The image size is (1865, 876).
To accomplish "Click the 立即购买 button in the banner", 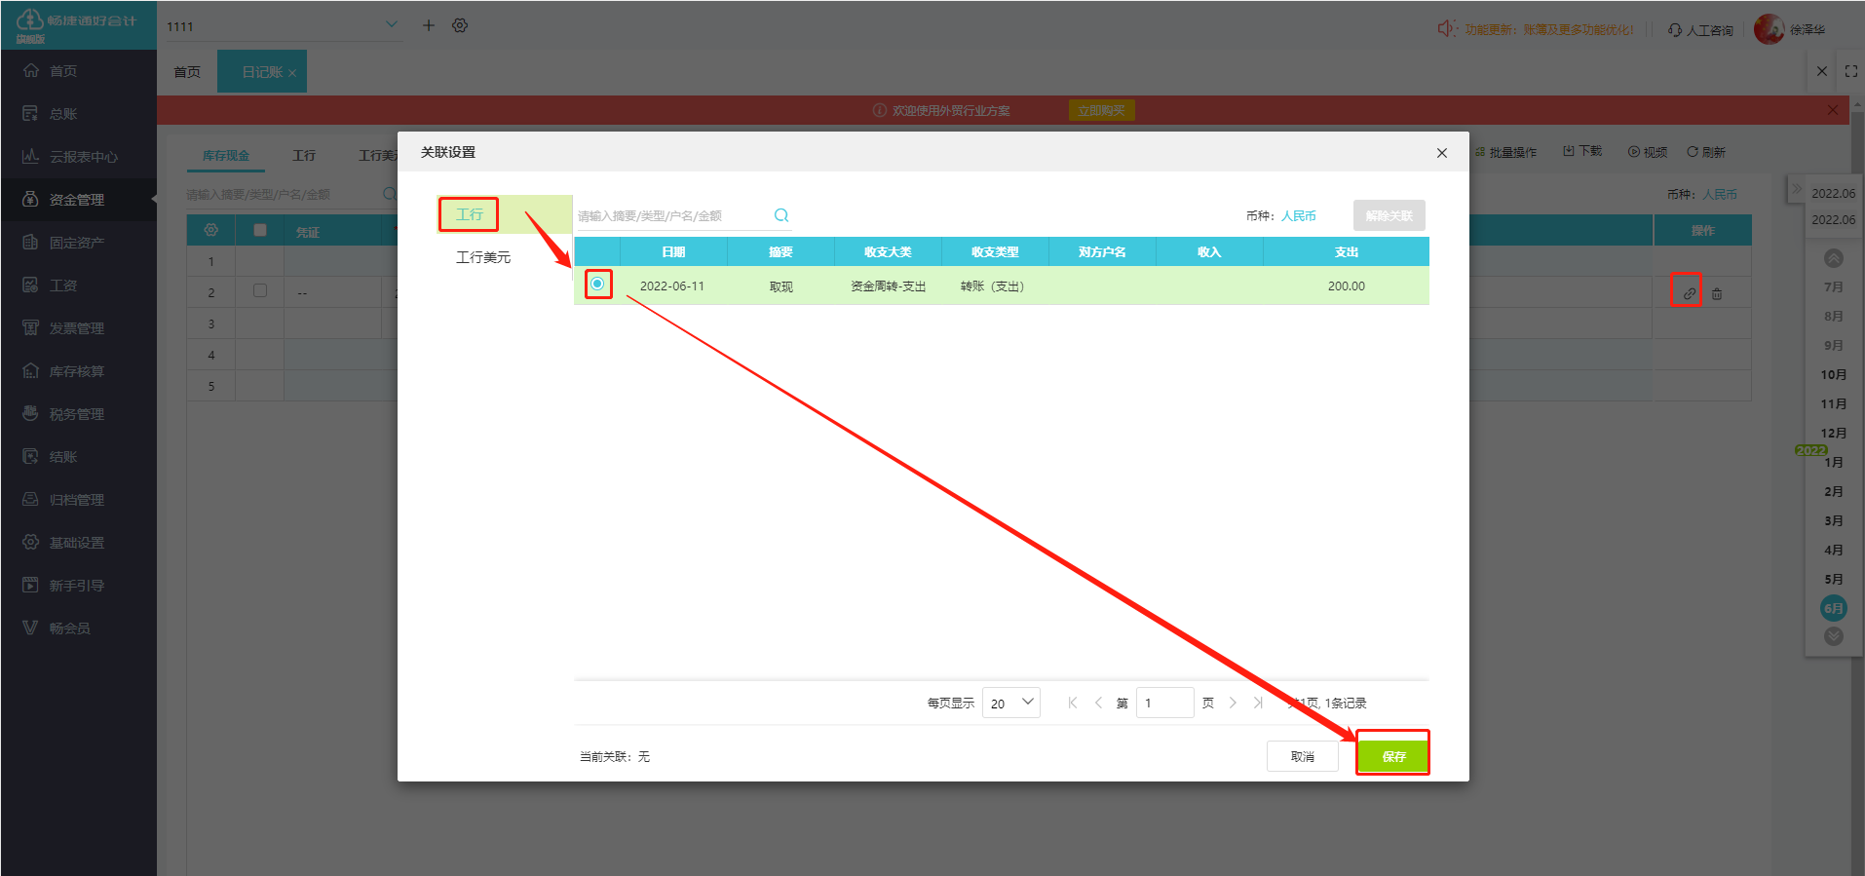I will tap(1101, 110).
